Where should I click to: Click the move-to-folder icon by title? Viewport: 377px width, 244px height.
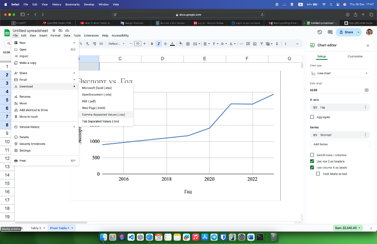coord(60,31)
